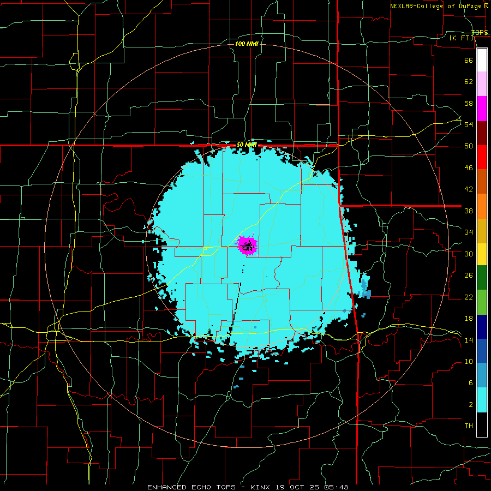Click the legend value '50'
Viewport: 491px width, 491px height.
469,146
